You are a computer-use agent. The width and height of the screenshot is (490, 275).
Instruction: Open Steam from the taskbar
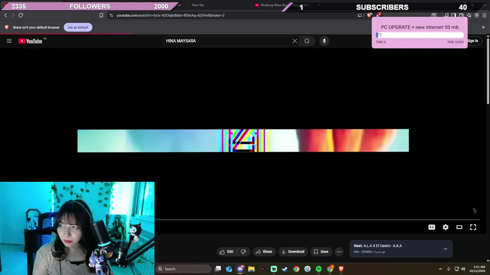(285, 269)
